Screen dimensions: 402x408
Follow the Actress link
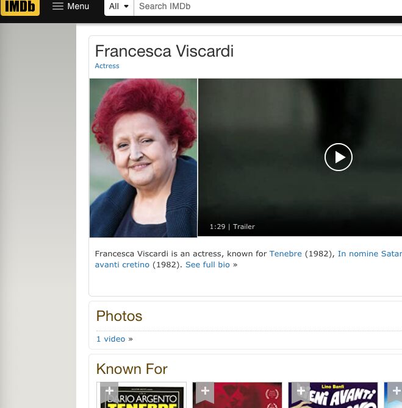pyautogui.click(x=107, y=66)
